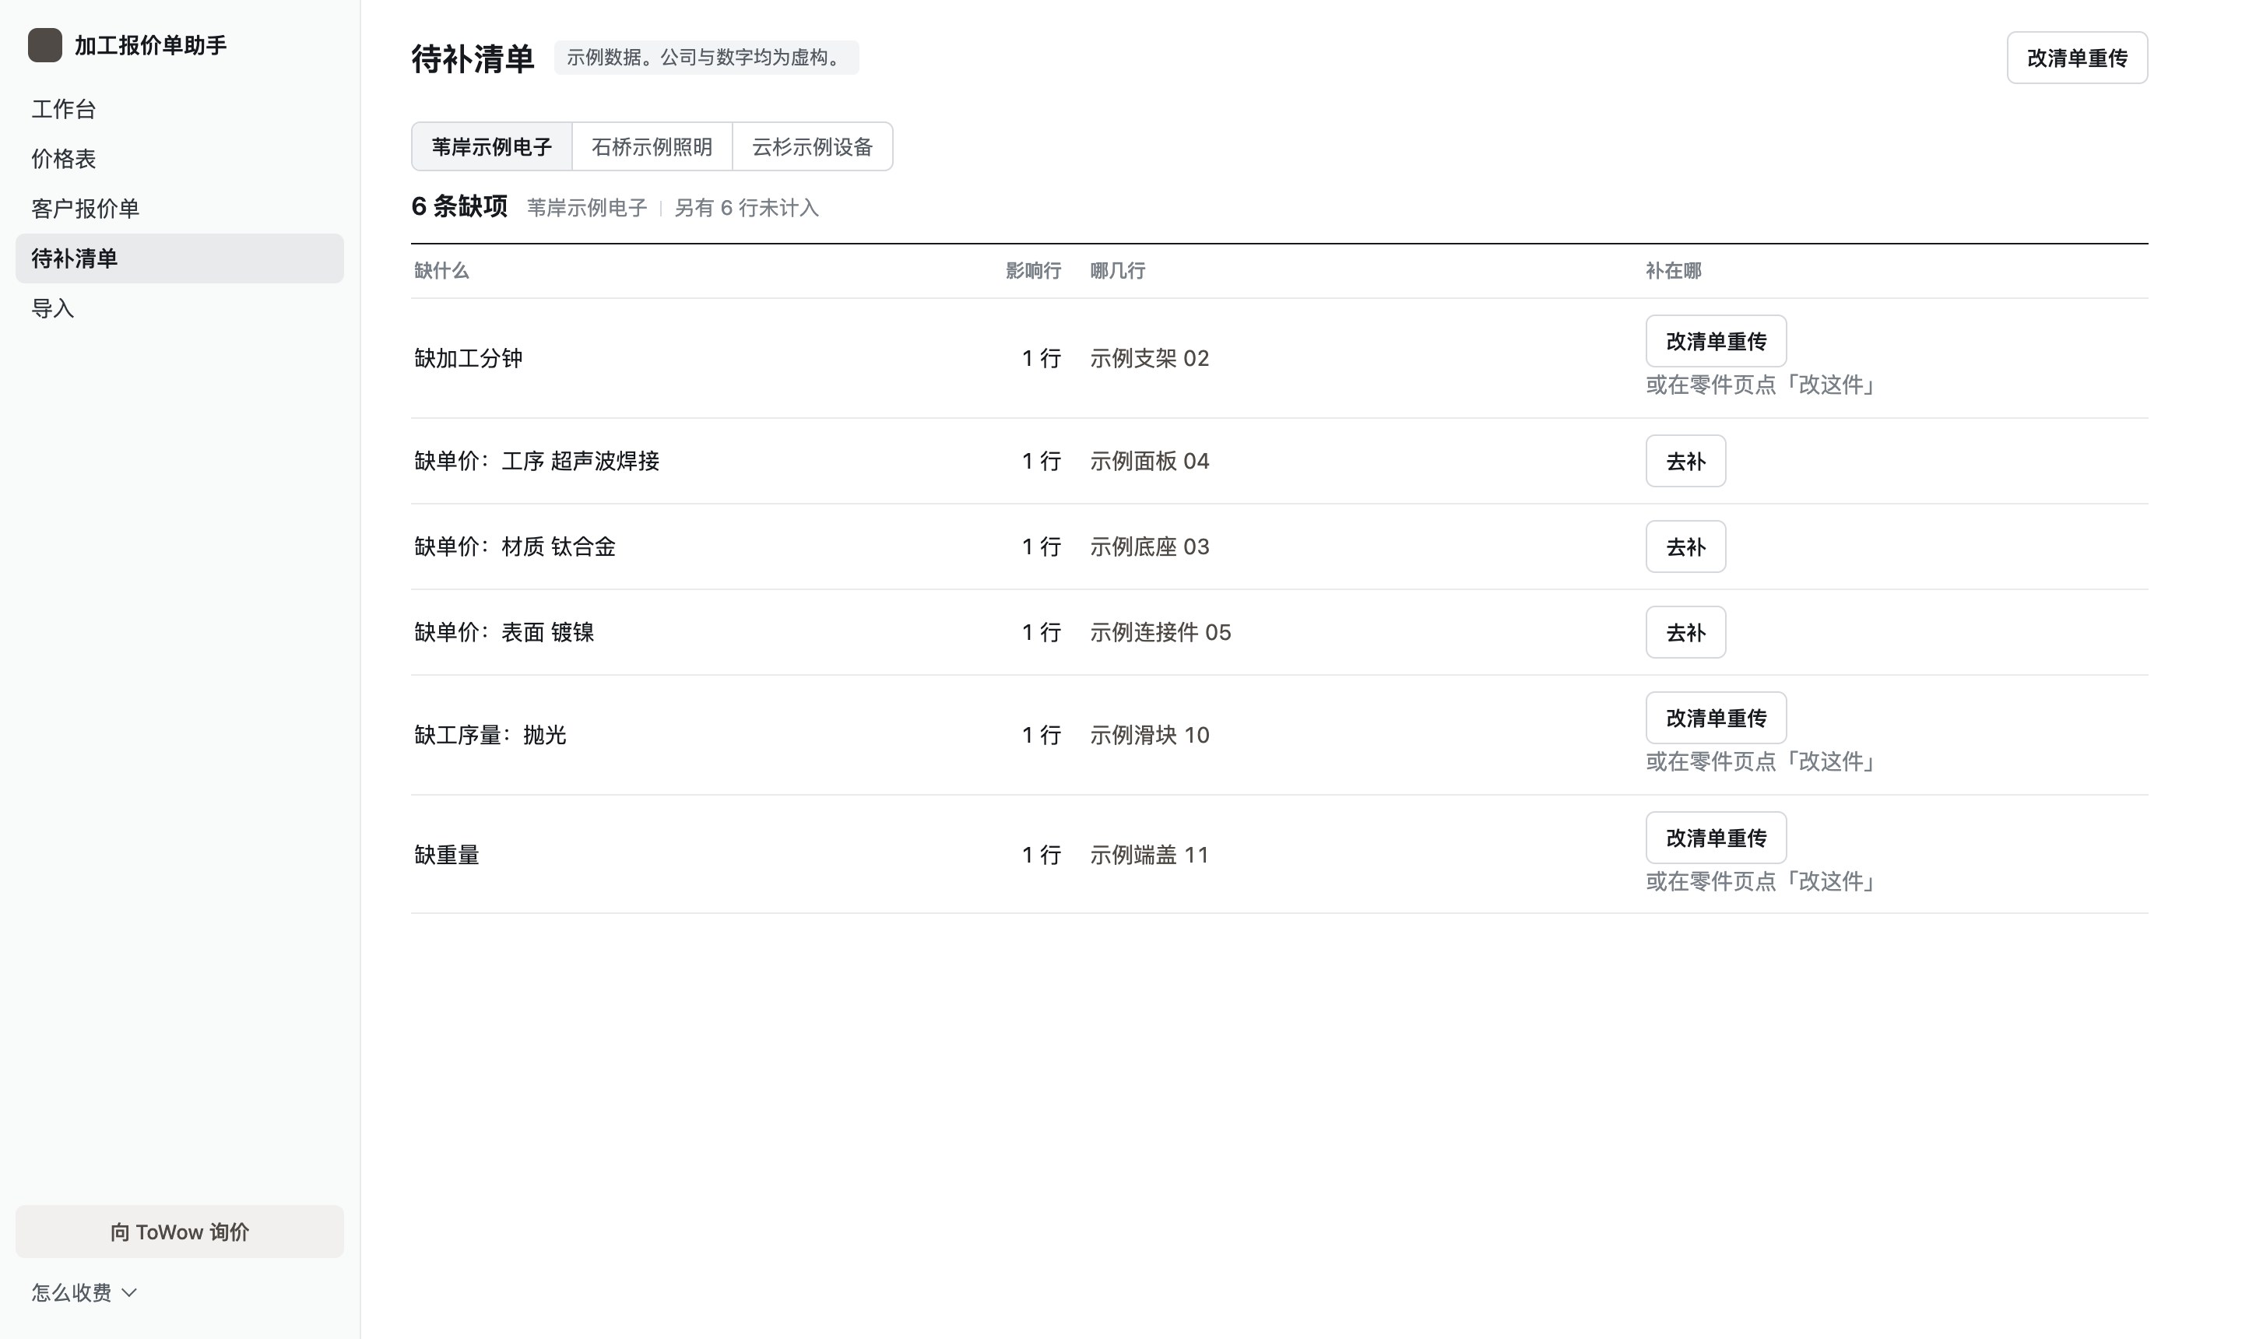Screen dimensions: 2242x1339
Task: Click 改清单重传 for 缺加工分钟 row
Action: click(1716, 341)
